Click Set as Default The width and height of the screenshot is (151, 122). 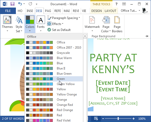pyautogui.click(x=59, y=30)
